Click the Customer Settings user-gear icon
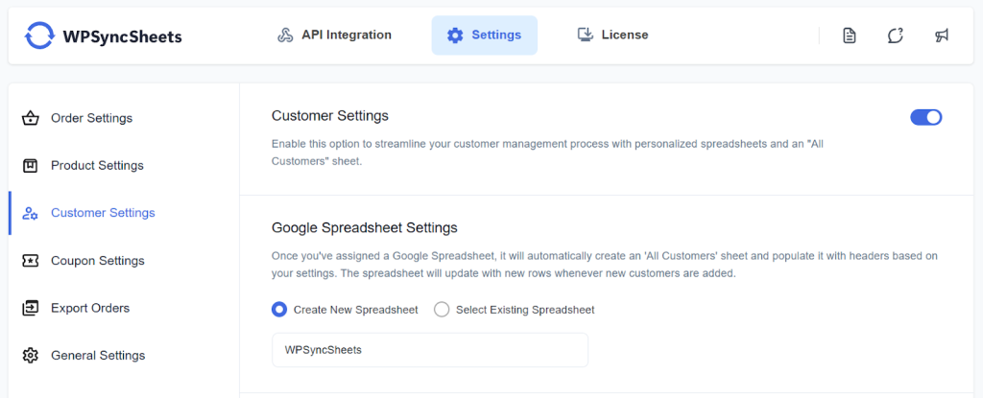The height and width of the screenshot is (398, 983). pyautogui.click(x=30, y=213)
